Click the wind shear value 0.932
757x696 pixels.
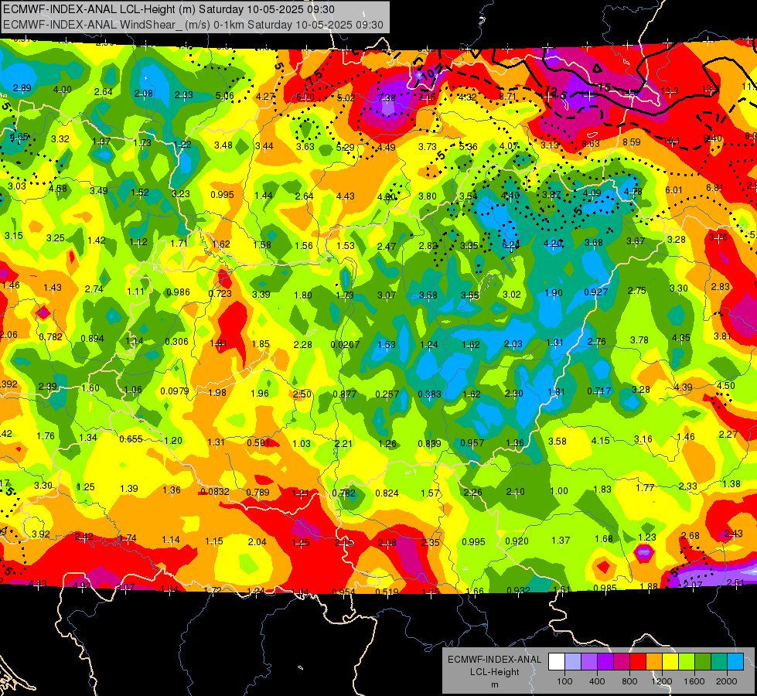[x=519, y=590]
